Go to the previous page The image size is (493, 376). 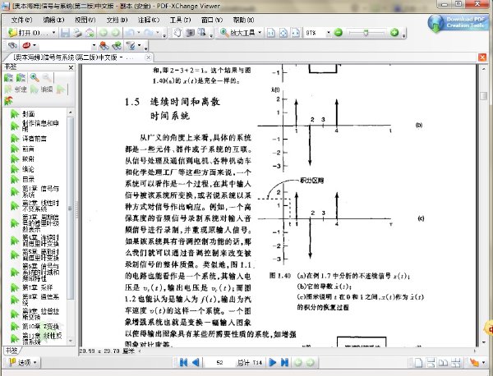tap(196, 363)
